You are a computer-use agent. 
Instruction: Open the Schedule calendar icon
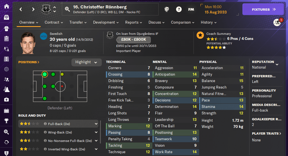click(x=6, y=110)
